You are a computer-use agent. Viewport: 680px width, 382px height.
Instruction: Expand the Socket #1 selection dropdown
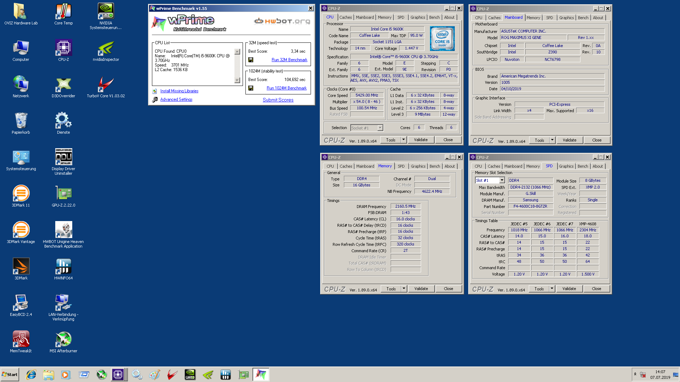[x=380, y=128]
